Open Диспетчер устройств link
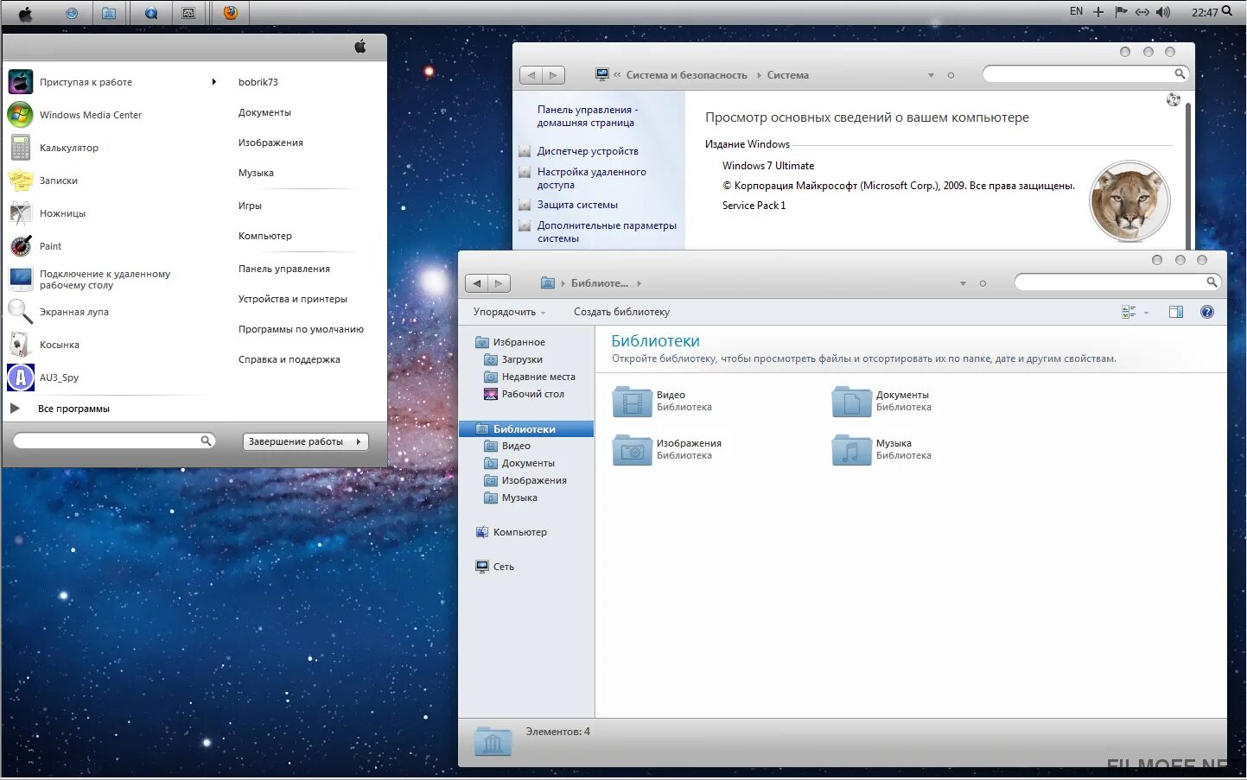Image resolution: width=1247 pixels, height=780 pixels. tap(588, 151)
